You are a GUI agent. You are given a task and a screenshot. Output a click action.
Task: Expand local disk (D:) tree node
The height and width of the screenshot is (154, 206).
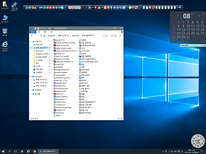click(x=31, y=83)
